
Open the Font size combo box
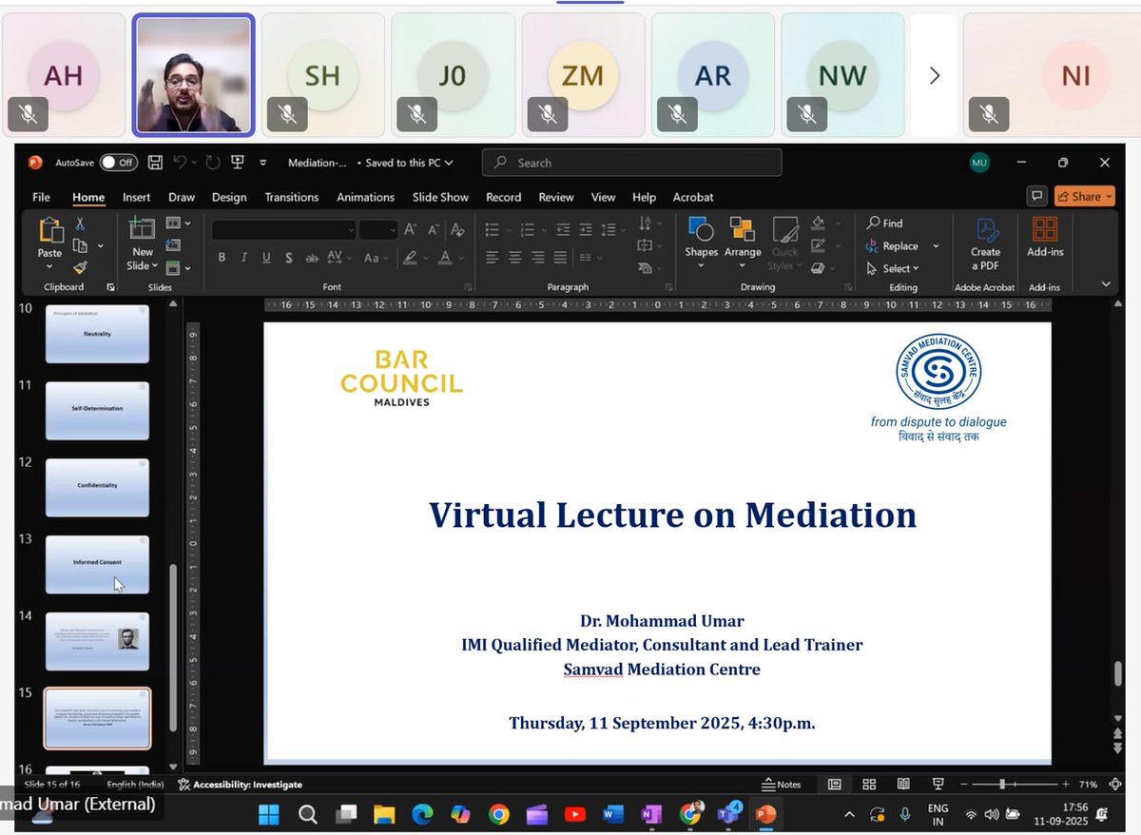(x=378, y=229)
